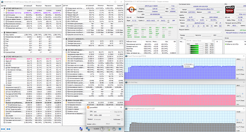Click the 100.0 max field of Tctl/Tdie graph
246x132 pixels.
(240, 86)
